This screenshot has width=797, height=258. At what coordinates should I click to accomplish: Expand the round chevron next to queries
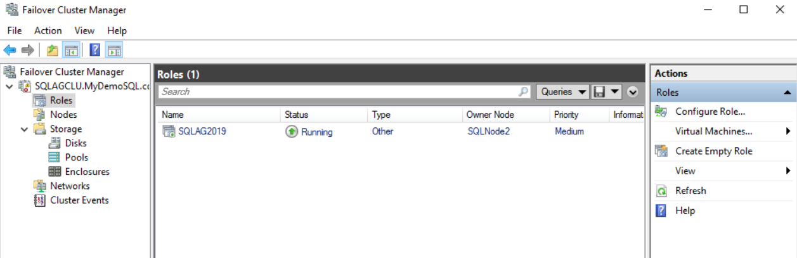pos(633,92)
